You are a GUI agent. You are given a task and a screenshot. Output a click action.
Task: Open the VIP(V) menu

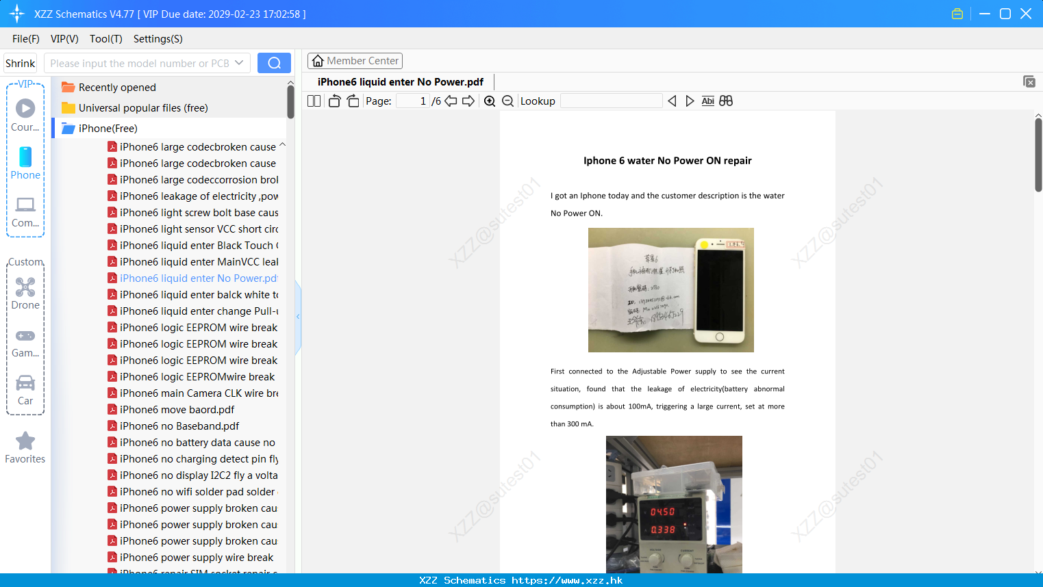click(64, 39)
